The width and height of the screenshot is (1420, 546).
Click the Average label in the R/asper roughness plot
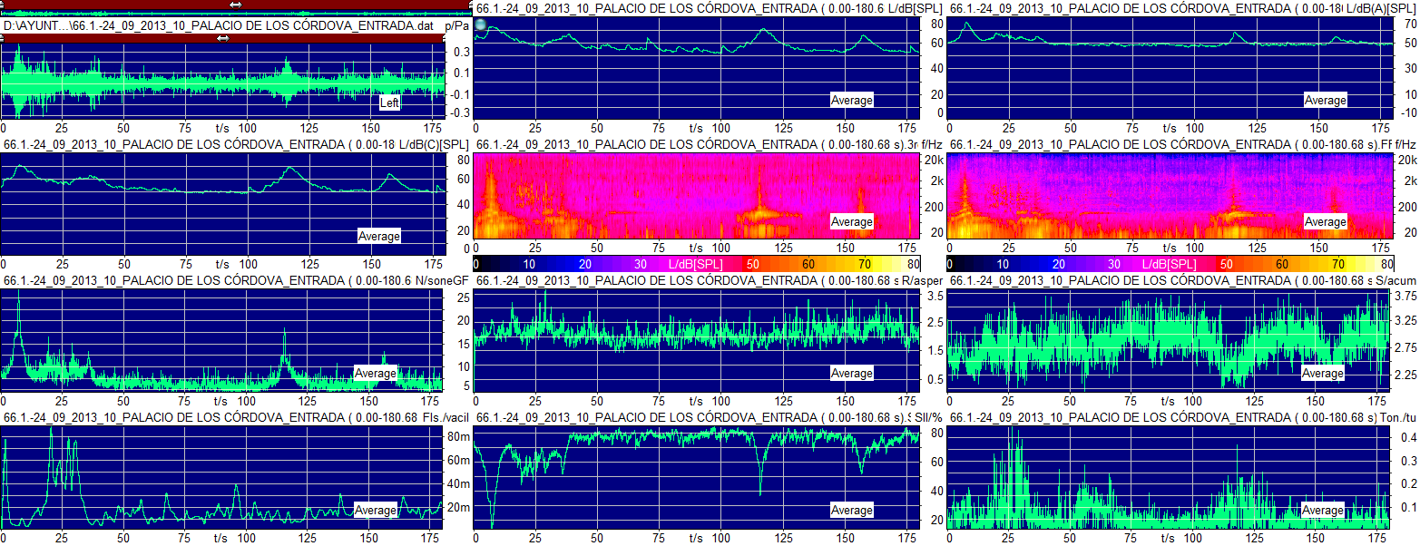851,374
